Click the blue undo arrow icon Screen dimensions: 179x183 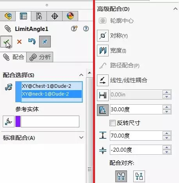(32, 42)
